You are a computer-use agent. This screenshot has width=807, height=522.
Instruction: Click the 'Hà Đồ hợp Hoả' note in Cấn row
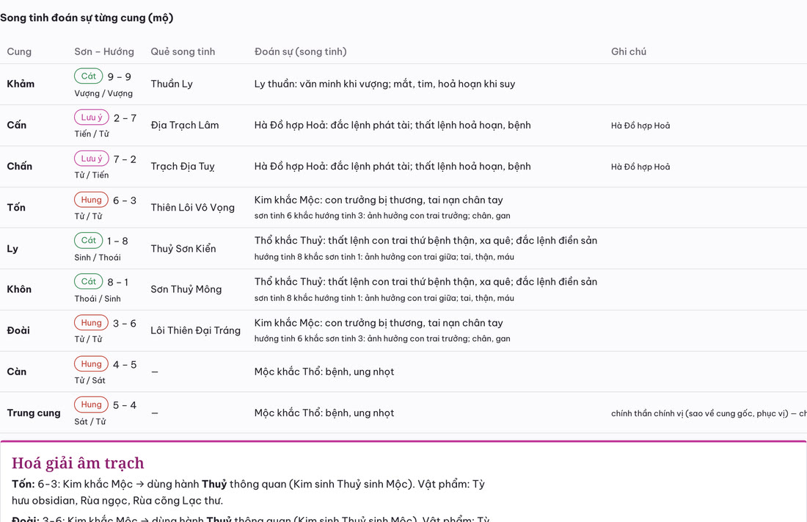pyautogui.click(x=640, y=126)
